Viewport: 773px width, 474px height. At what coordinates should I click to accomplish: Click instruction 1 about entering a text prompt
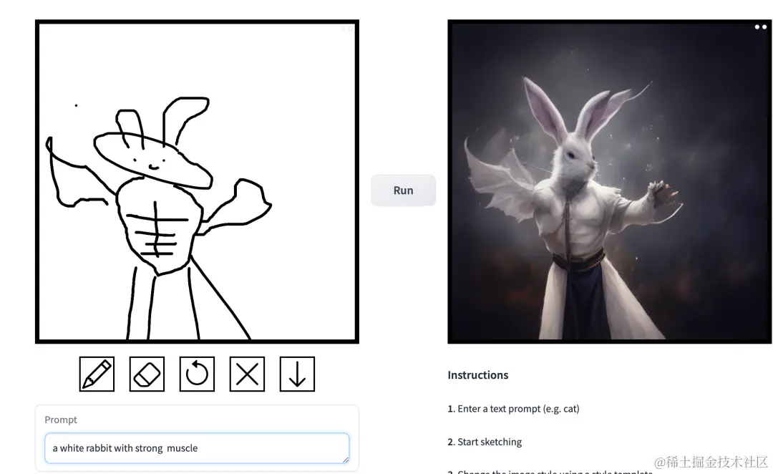click(513, 408)
